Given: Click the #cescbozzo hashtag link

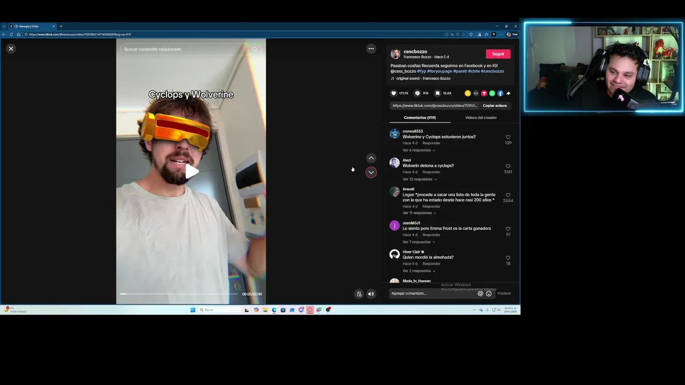Looking at the screenshot, I should click(x=492, y=71).
